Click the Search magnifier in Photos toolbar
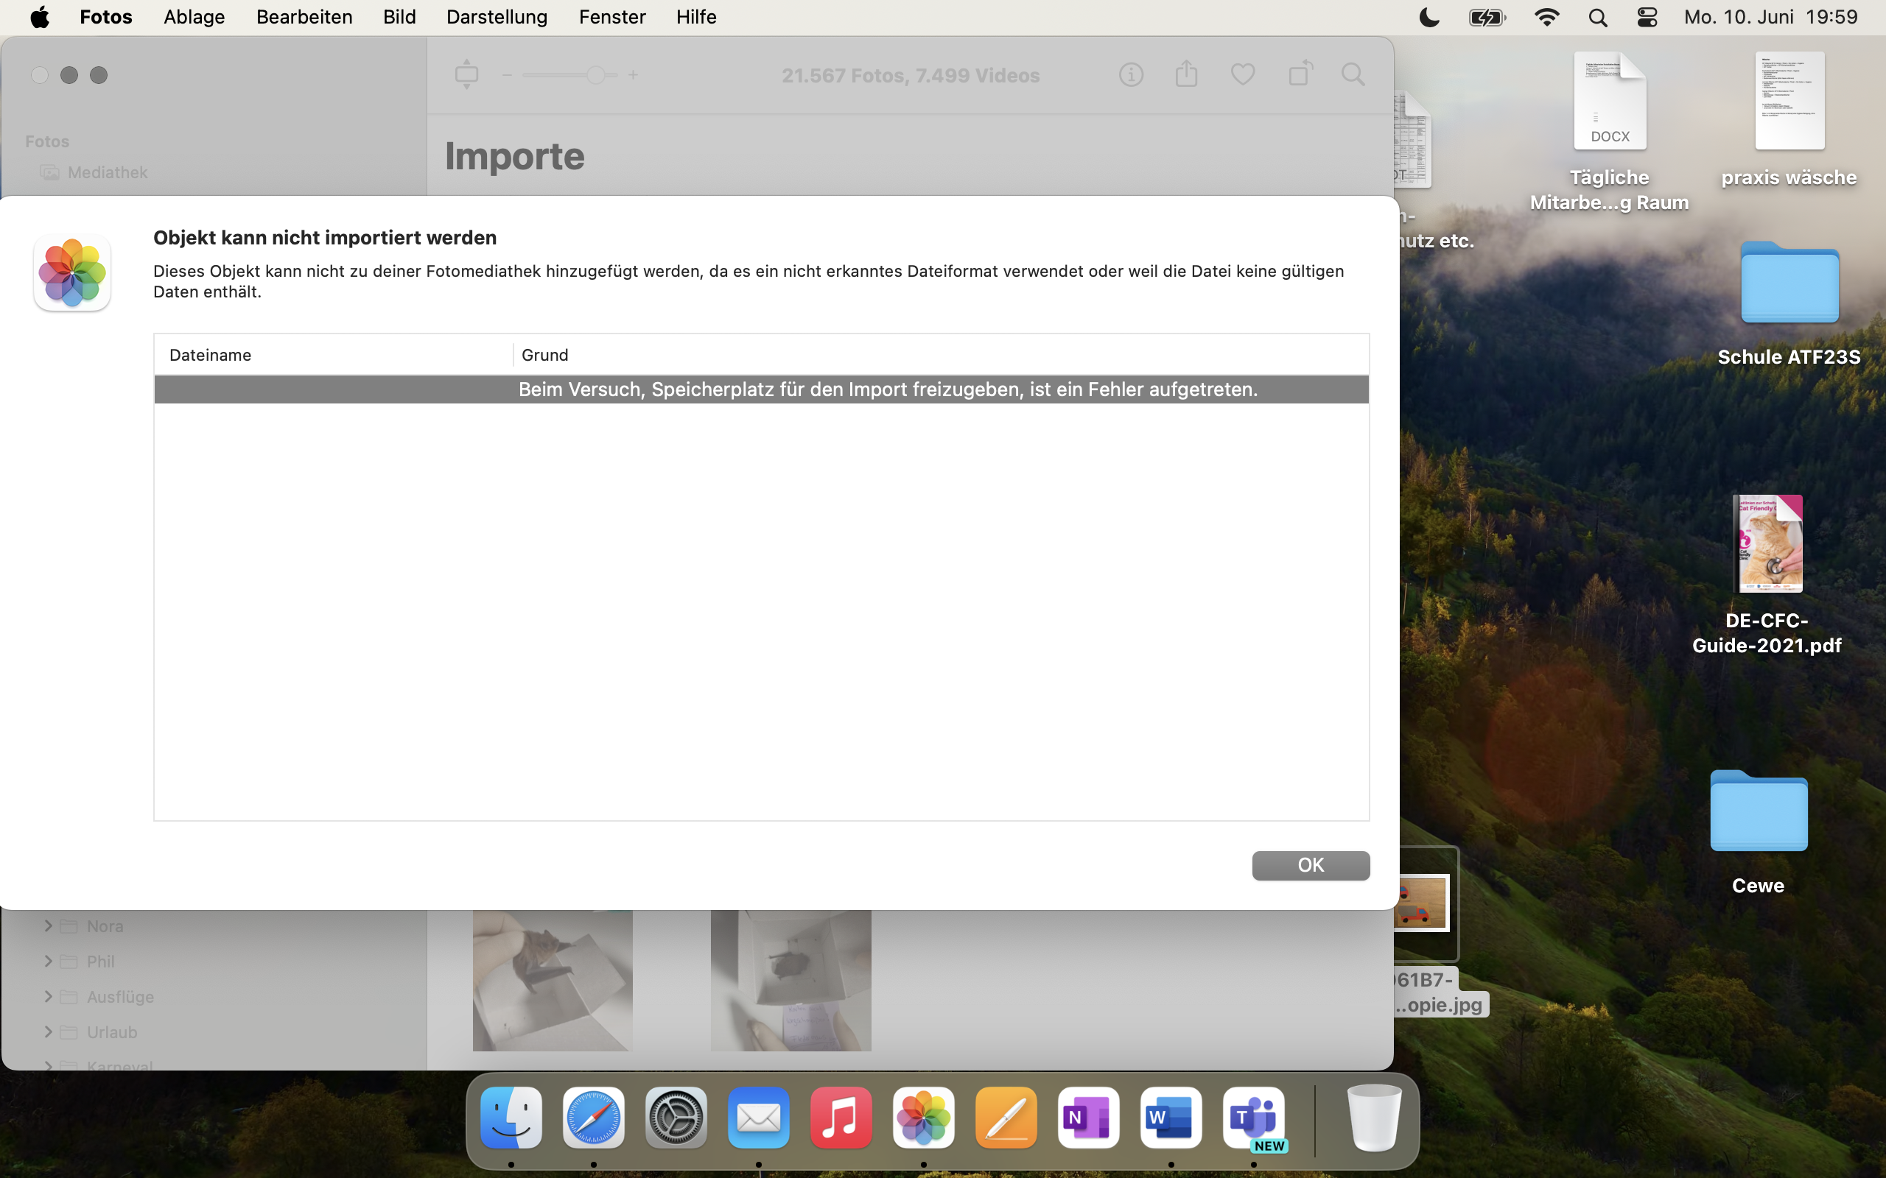Viewport: 1886px width, 1178px height. (x=1353, y=75)
